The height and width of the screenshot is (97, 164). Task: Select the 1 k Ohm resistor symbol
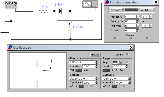[44, 11]
